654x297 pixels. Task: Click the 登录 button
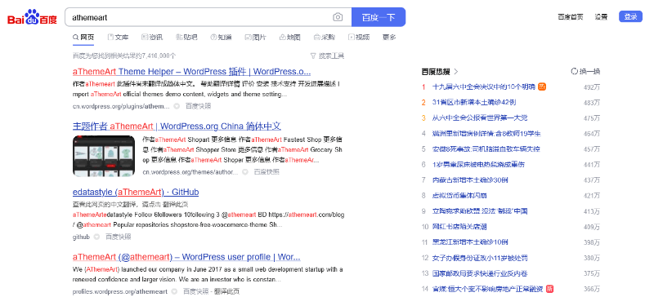[630, 16]
